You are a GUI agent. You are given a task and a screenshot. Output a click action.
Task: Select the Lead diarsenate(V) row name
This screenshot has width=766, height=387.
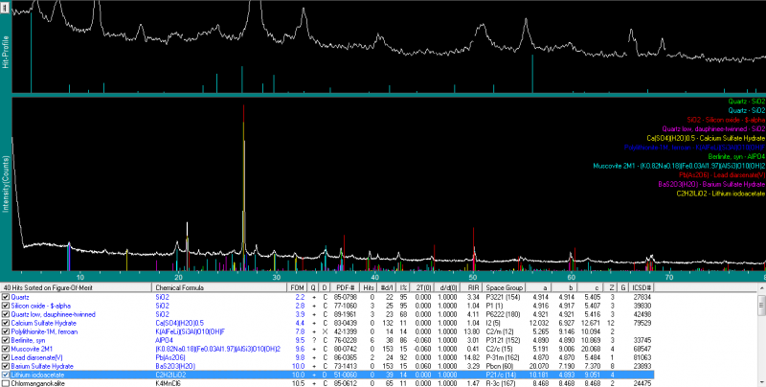click(37, 357)
